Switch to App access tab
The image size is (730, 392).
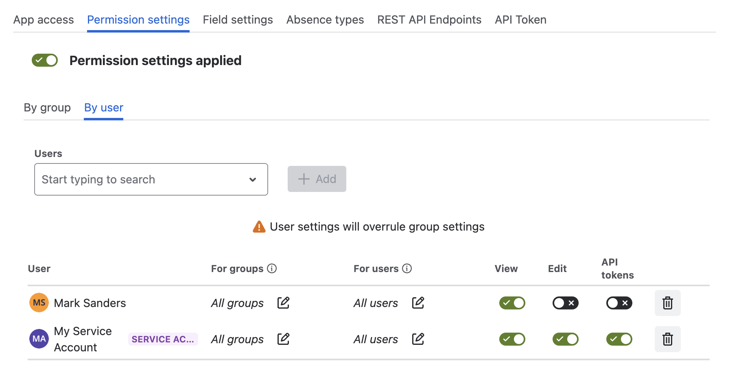click(x=44, y=20)
